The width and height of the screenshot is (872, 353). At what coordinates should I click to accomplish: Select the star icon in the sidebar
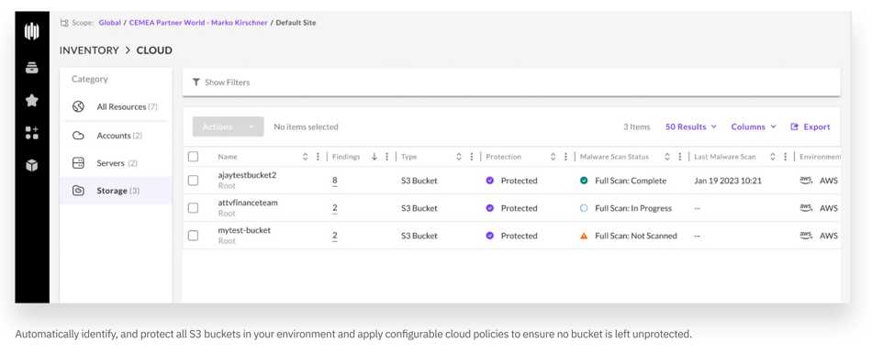pos(32,100)
